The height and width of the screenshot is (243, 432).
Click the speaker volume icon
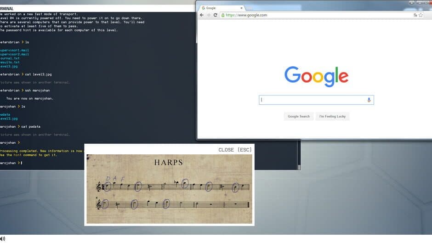pos(2,238)
